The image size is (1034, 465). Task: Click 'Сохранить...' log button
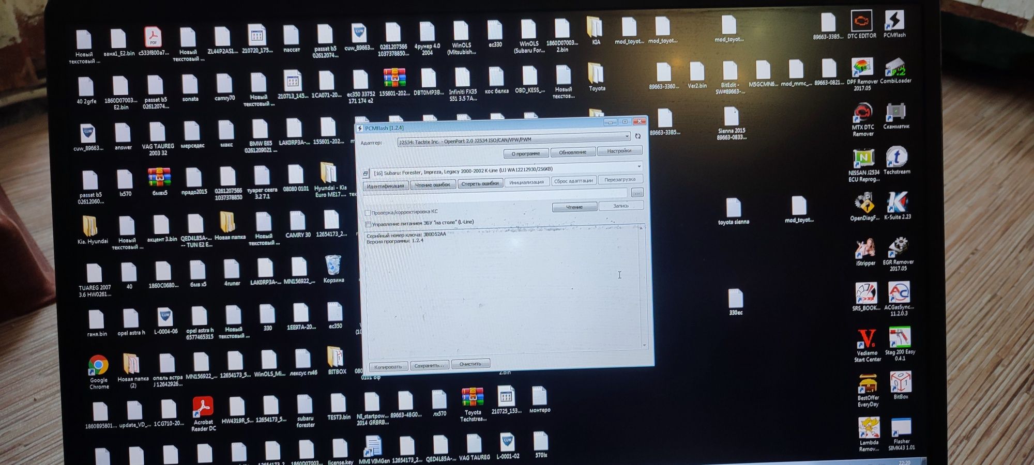pos(430,365)
